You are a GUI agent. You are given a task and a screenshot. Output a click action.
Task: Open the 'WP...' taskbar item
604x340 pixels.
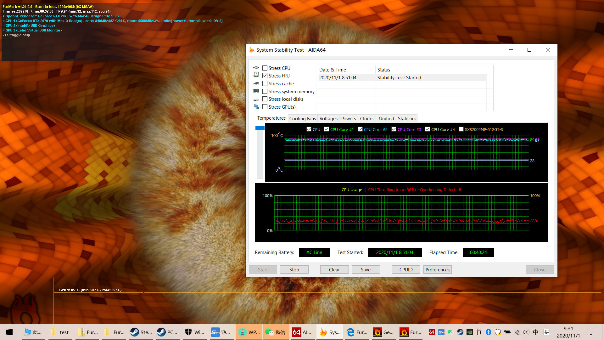[249, 332]
